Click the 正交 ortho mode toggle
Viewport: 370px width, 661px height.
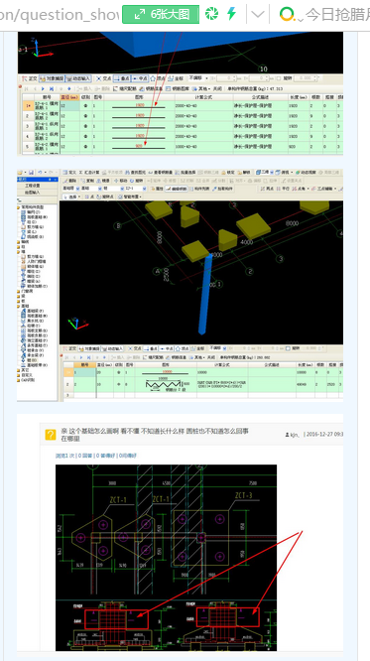tap(29, 78)
